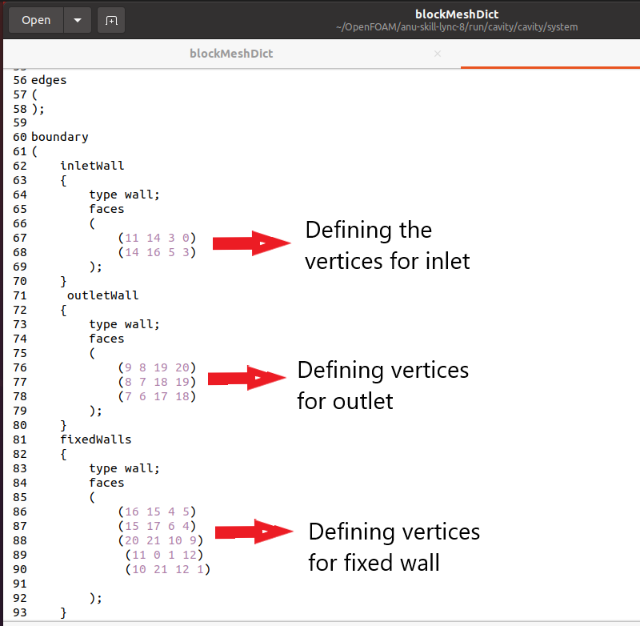Switch to the blockMeshDict tab
The width and height of the screenshot is (640, 626).
coord(231,54)
